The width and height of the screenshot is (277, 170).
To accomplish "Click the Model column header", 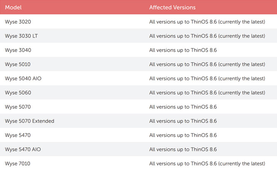I will (13, 7).
